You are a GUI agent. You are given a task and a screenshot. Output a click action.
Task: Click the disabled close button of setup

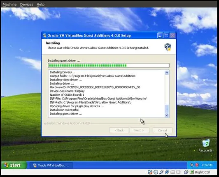172,35
